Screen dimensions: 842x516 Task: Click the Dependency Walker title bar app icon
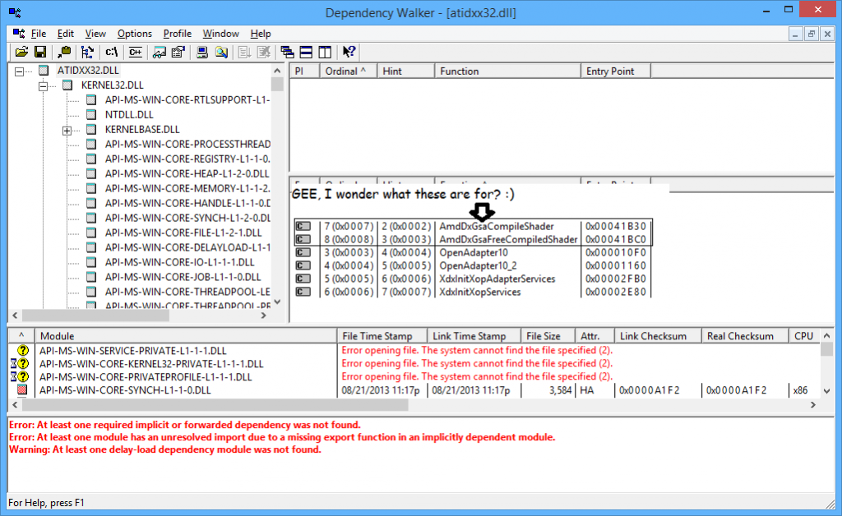pyautogui.click(x=15, y=12)
